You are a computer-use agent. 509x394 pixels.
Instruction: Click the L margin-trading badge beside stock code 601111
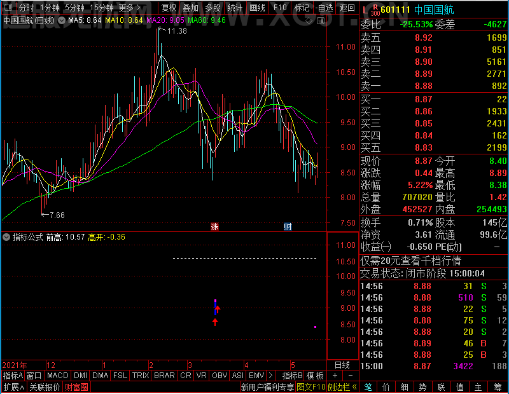(x=365, y=10)
